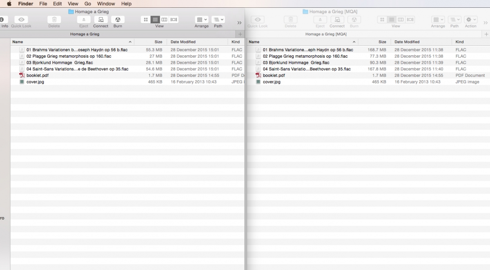490x270 pixels.
Task: Open the Go menu
Action: pos(88,4)
